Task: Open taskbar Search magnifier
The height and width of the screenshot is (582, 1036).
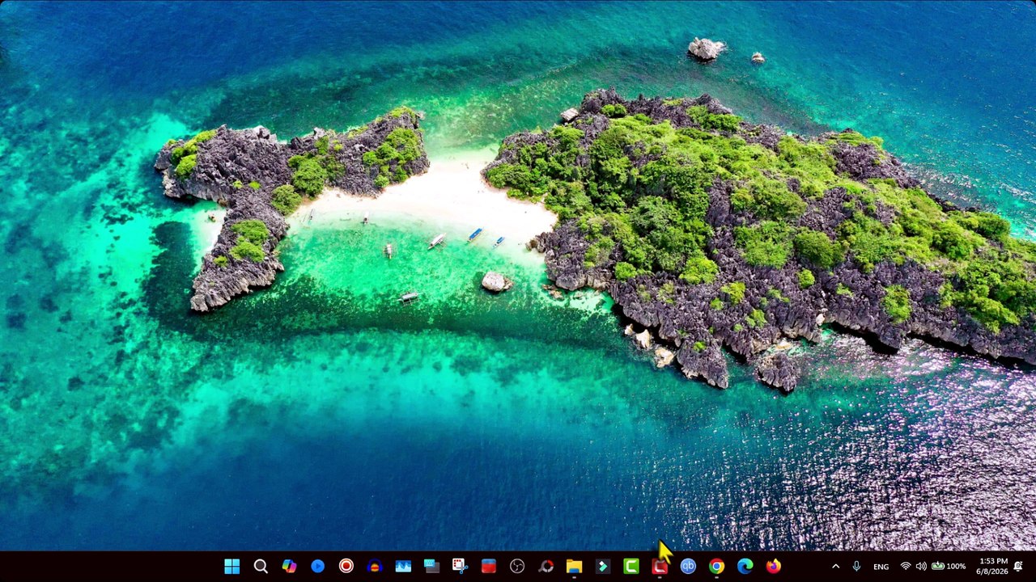Action: [x=261, y=567]
